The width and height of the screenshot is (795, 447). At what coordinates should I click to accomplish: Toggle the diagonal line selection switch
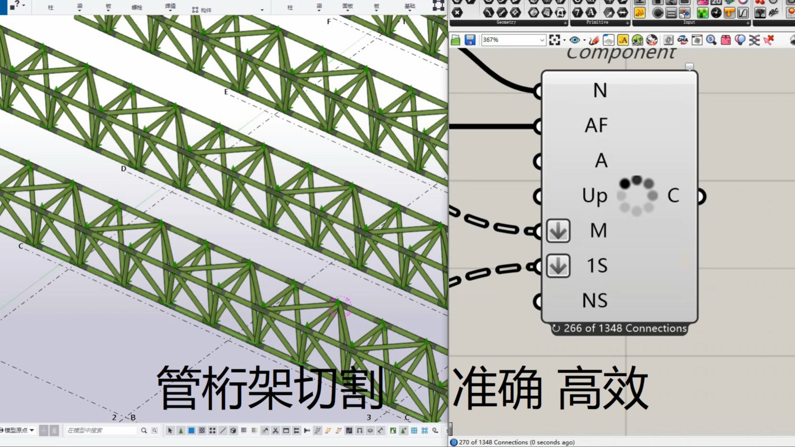click(223, 430)
